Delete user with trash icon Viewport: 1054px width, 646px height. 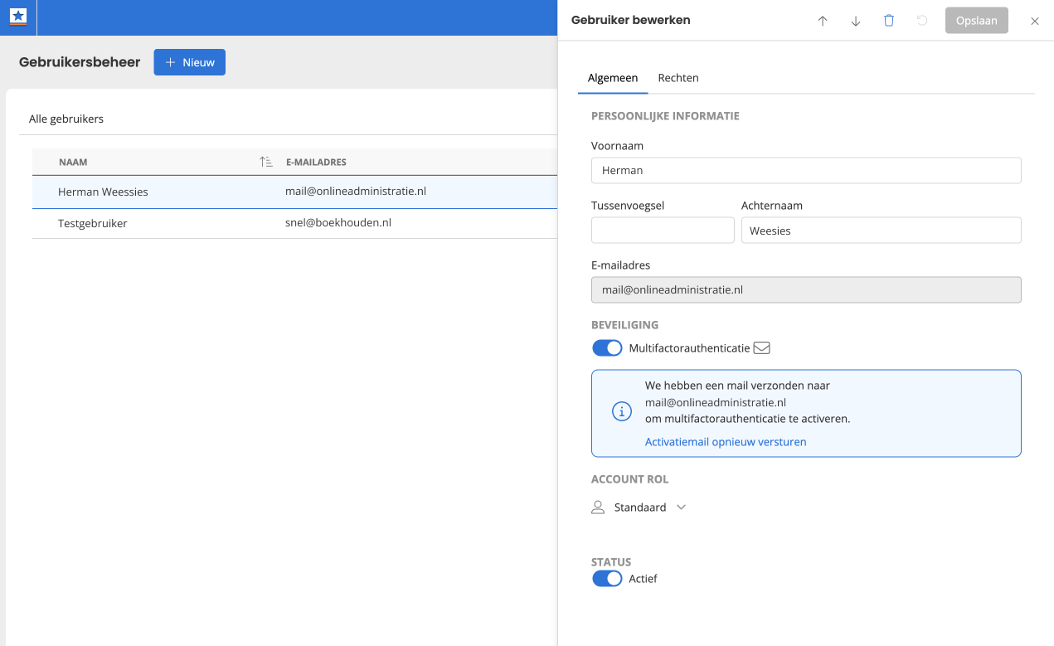point(889,21)
